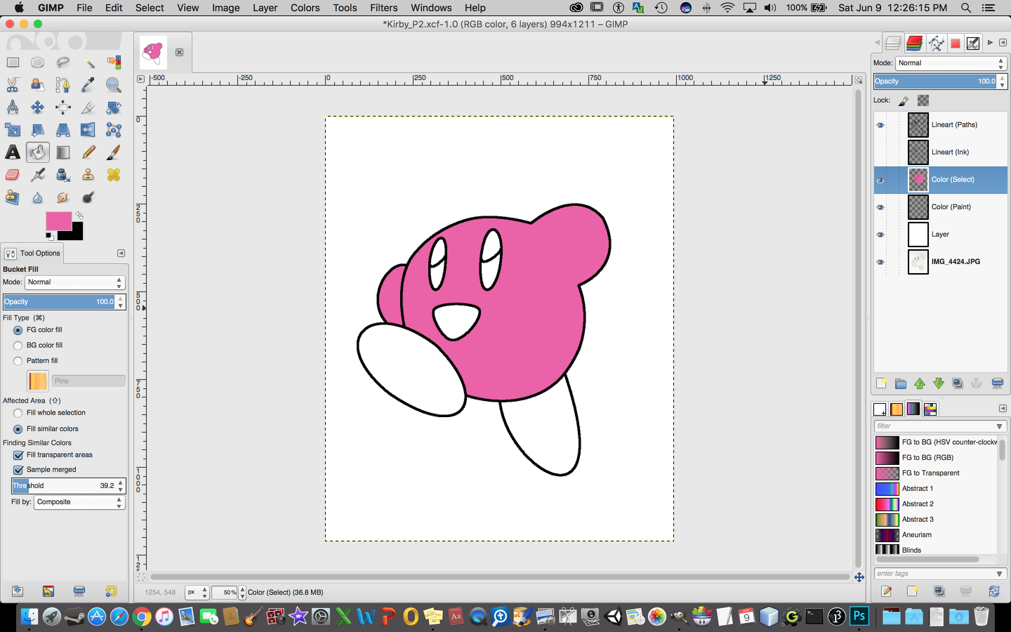Open the Layers dock tab menu arrow
Screen dimensions: 1011x632
coord(1003,42)
